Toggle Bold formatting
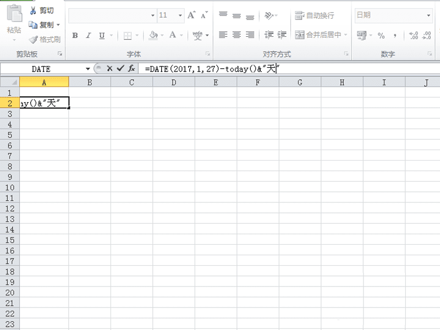The image size is (440, 330). click(75, 35)
